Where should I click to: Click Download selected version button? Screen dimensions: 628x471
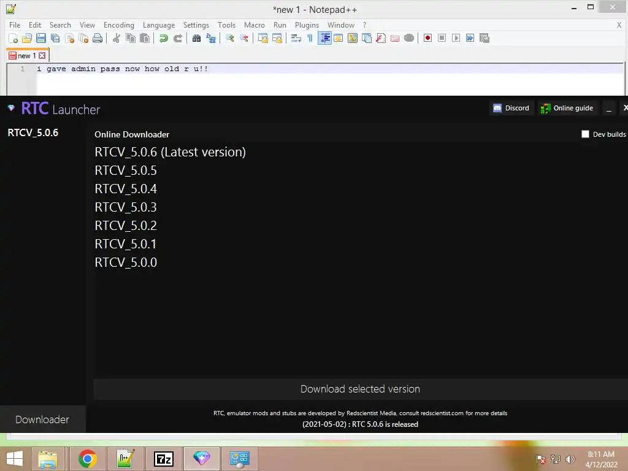click(361, 389)
